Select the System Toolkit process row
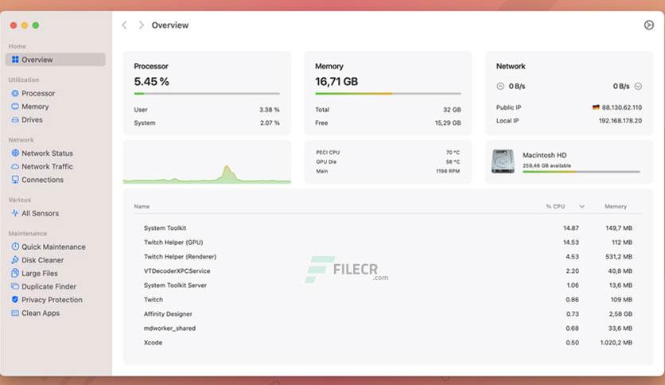The height and width of the screenshot is (385, 665). [387, 228]
